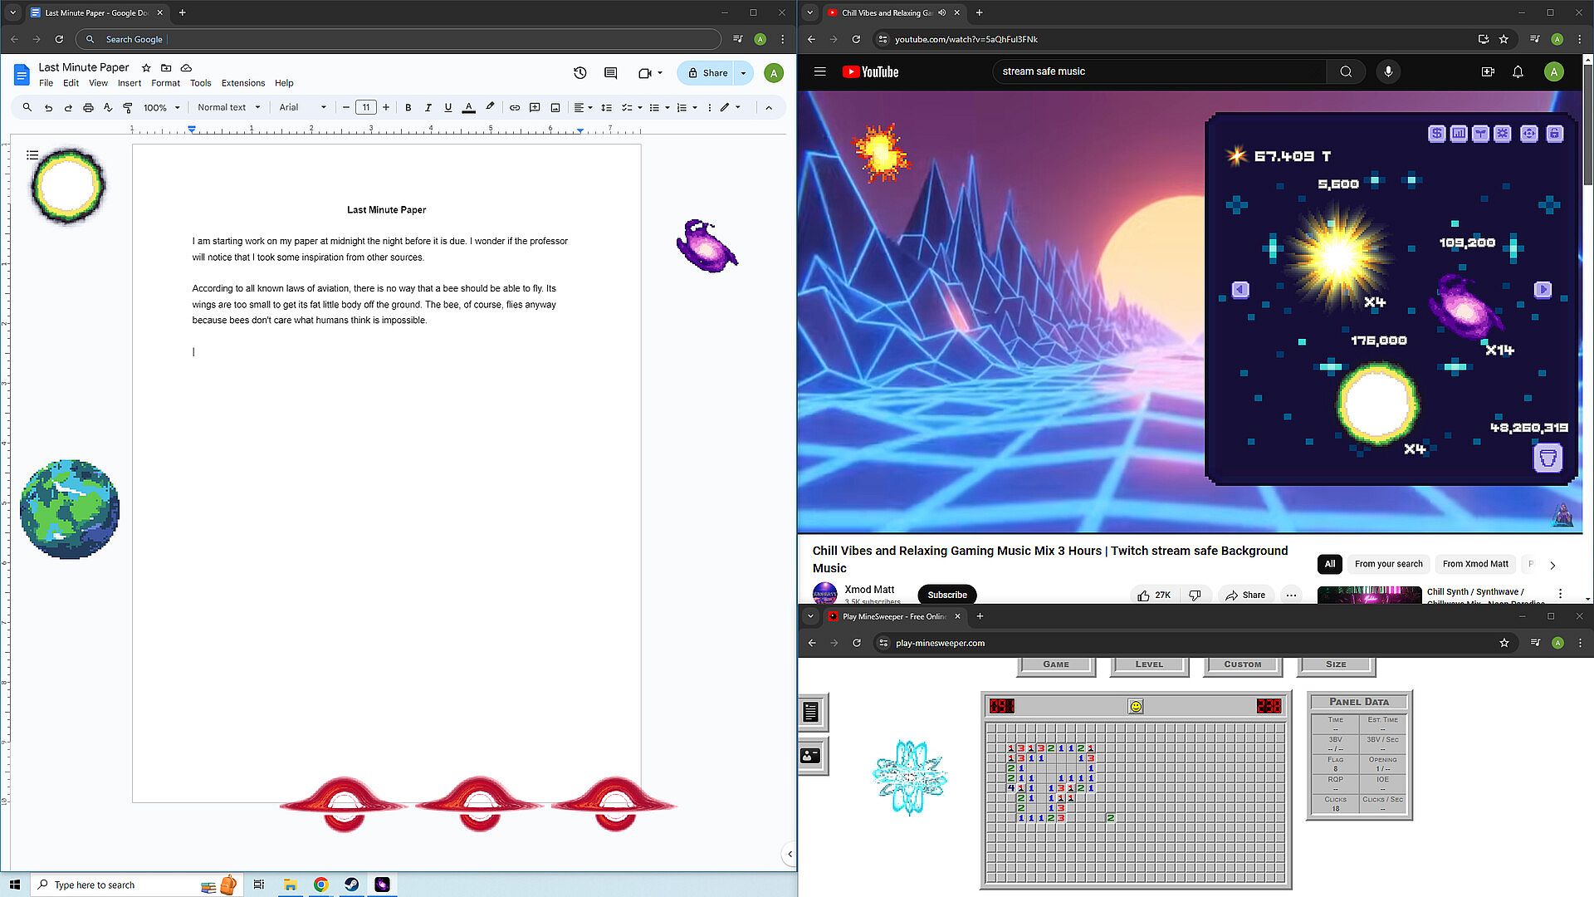The height and width of the screenshot is (897, 1594).
Task: Open version history clock icon
Action: point(580,73)
